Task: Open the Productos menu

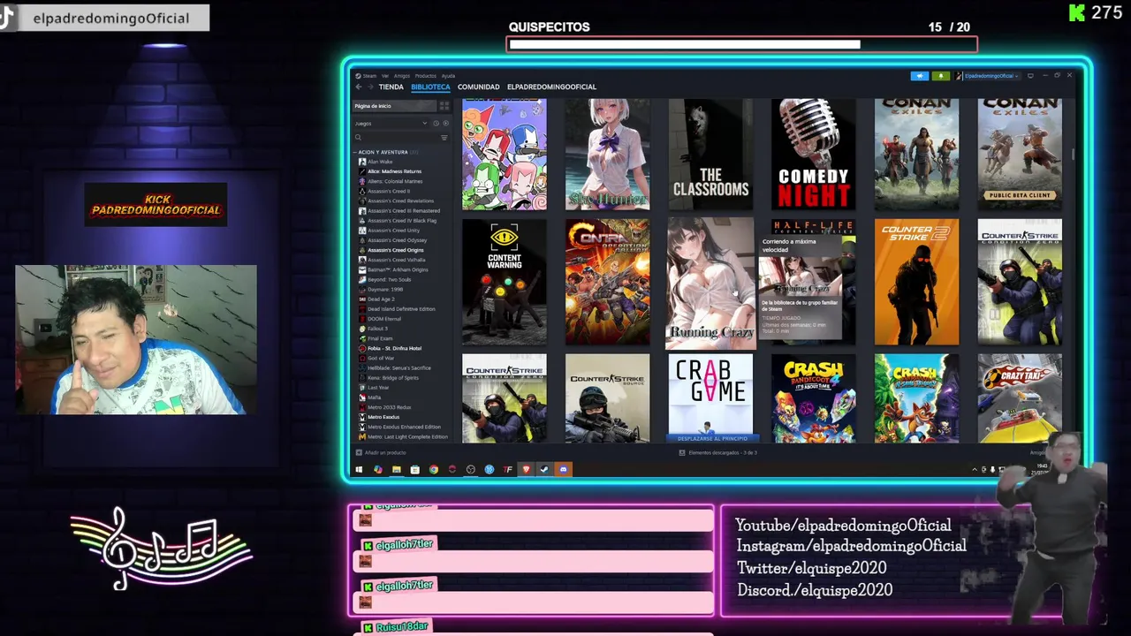Action: pos(426,76)
